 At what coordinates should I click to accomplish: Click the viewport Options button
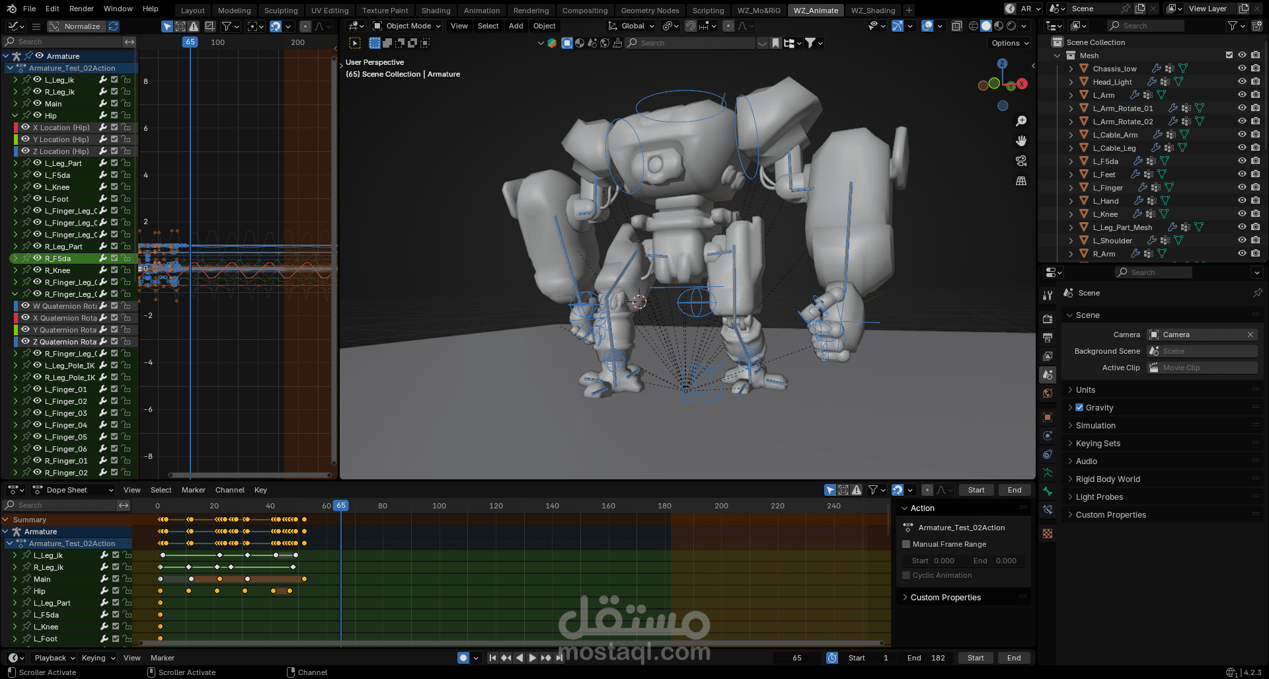coord(1009,43)
